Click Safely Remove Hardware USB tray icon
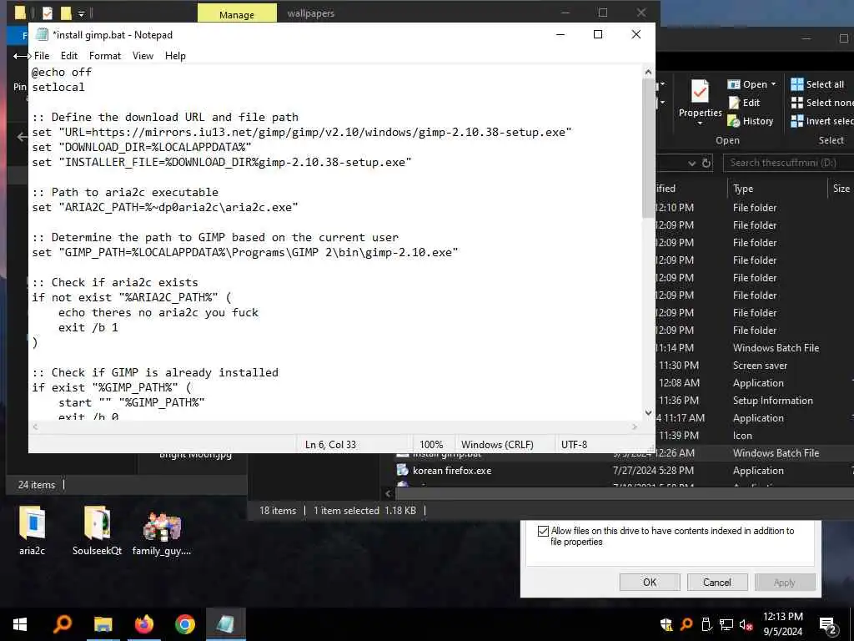The height and width of the screenshot is (641, 854). tap(706, 624)
